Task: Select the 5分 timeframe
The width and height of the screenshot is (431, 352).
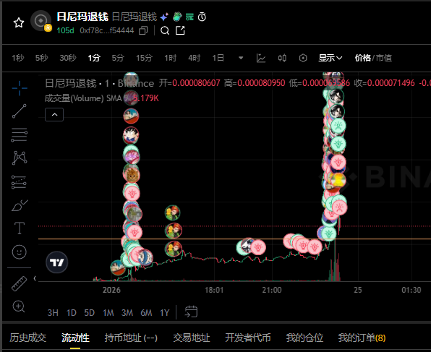Action: pyautogui.click(x=118, y=58)
